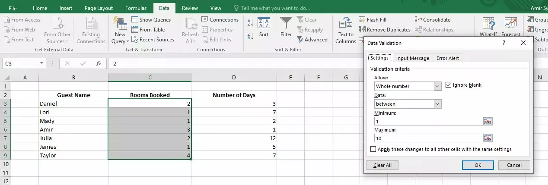Click the Minimum field range selector icon
Screen dimensions: 548x185
point(488,122)
